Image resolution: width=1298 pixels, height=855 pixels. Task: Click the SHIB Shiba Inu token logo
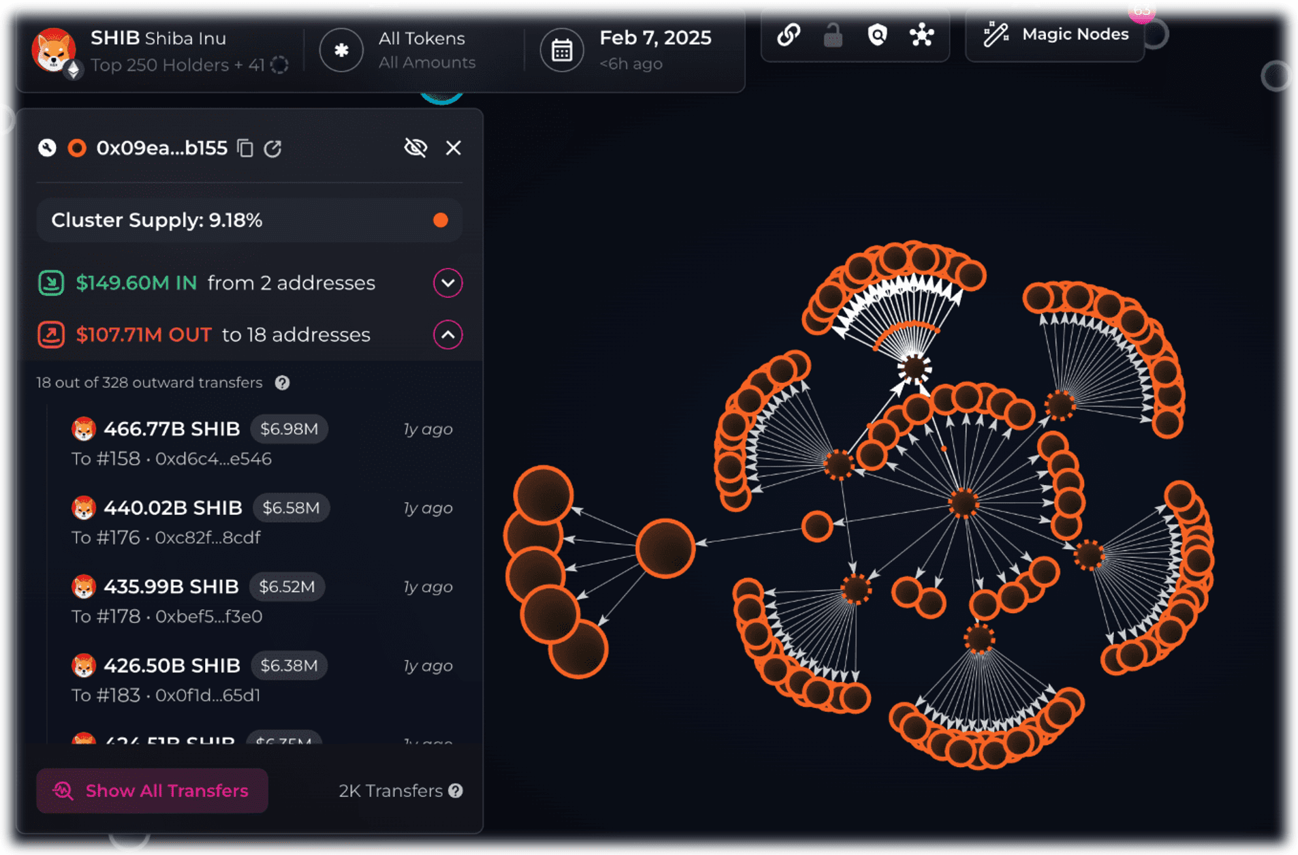[x=53, y=50]
